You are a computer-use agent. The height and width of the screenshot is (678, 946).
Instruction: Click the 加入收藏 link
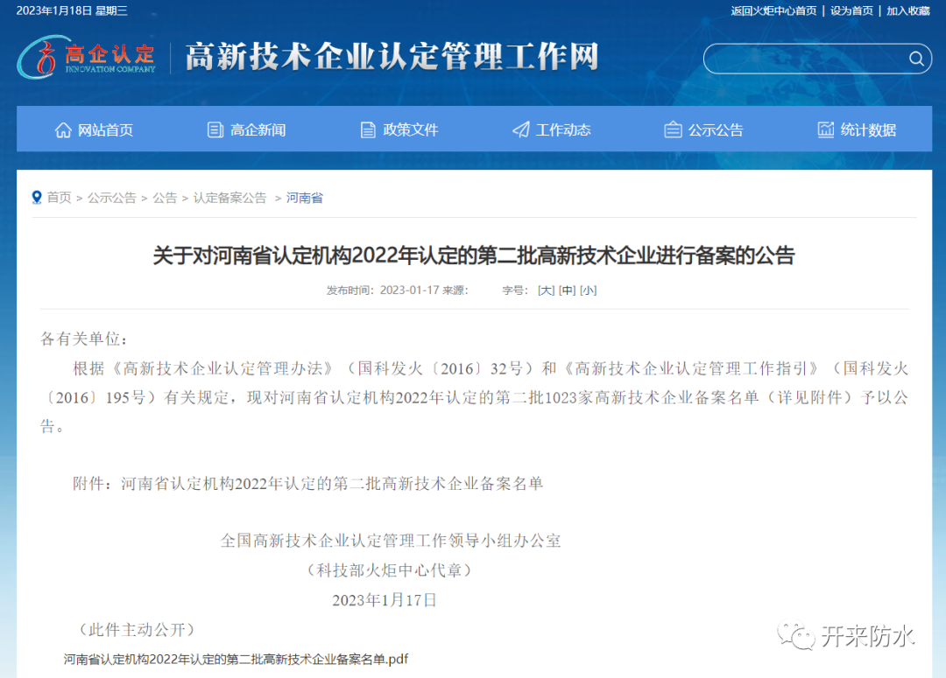908,10
